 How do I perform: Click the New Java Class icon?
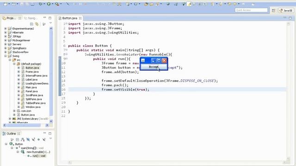point(136,4)
